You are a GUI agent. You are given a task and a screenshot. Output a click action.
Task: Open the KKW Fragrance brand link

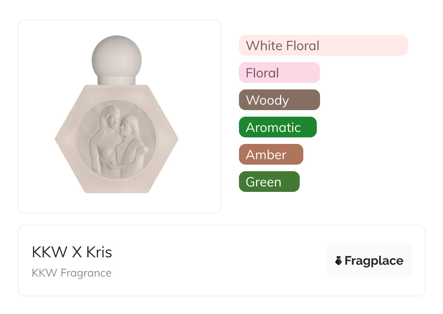coord(72,273)
